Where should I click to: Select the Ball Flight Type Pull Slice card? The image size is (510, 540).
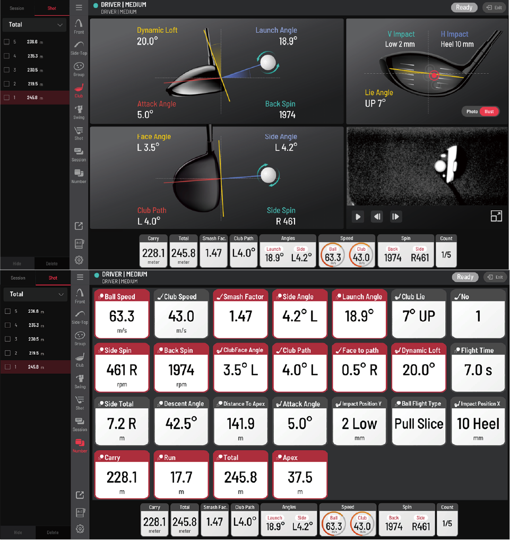[x=419, y=421]
